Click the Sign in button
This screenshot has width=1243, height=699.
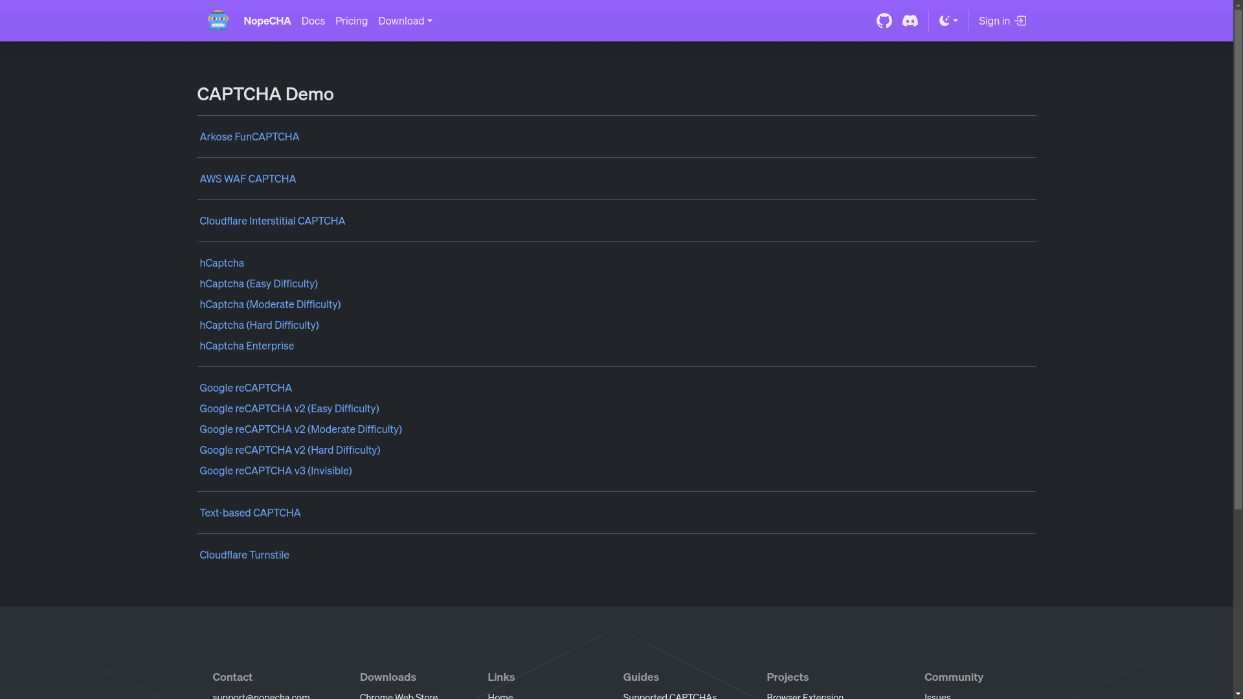tap(1002, 21)
